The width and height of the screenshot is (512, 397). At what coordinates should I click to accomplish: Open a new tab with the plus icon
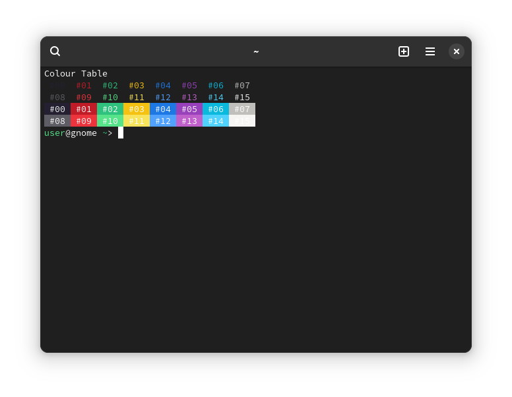pyautogui.click(x=404, y=51)
